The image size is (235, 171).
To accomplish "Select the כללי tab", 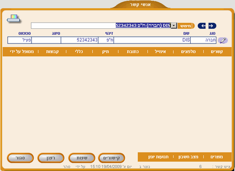I will tap(79, 52).
